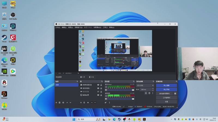Image resolution: width=218 pixels, height=122 pixels.
Task: Toggle lock on 游戏采集 2 source
Action: coord(101,88)
